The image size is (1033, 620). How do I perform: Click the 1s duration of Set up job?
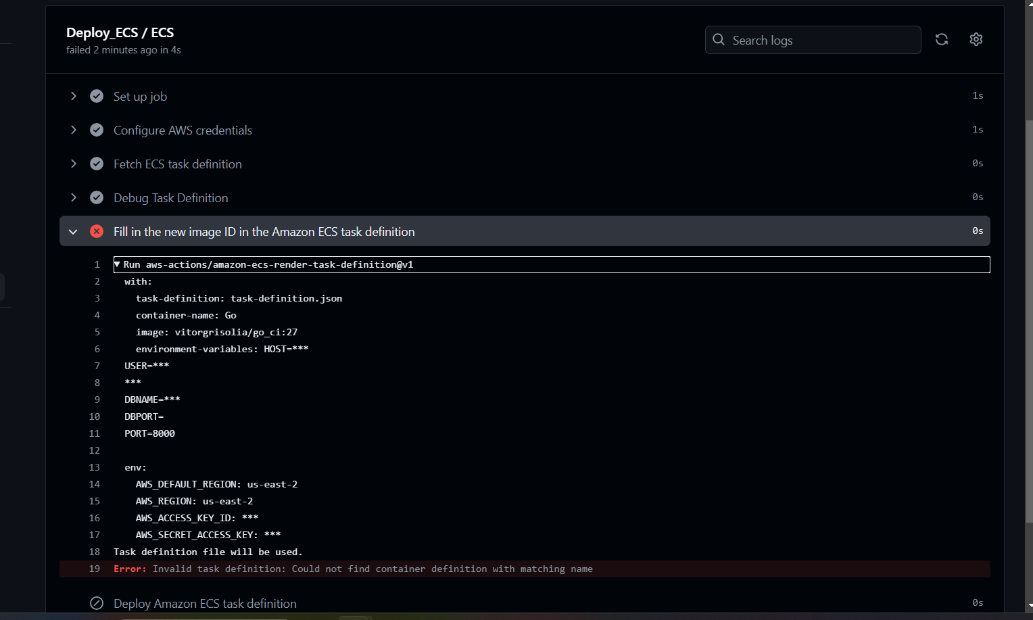(978, 95)
